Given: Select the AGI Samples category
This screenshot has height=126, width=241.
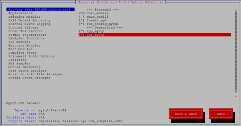Looking at the screenshot, I should [x=19, y=64].
